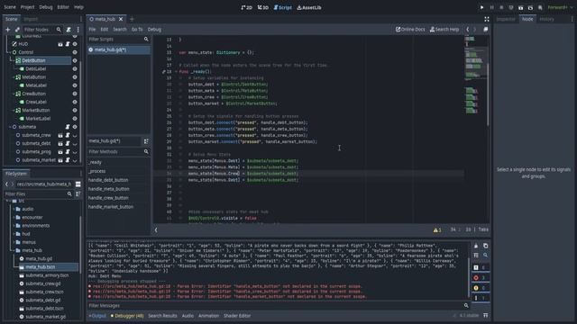Screen dimensions: 577x324
Task: Run a specific scene icon
Action: tap(530, 7)
